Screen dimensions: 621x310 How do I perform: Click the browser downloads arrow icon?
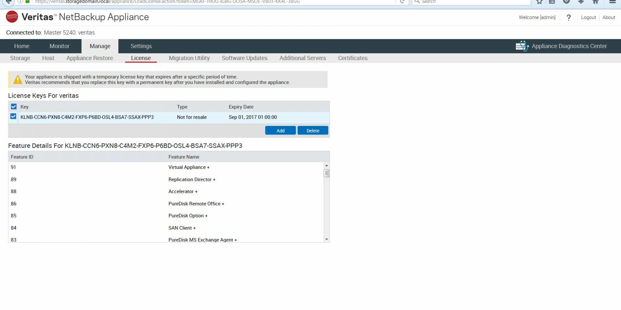coord(581,2)
